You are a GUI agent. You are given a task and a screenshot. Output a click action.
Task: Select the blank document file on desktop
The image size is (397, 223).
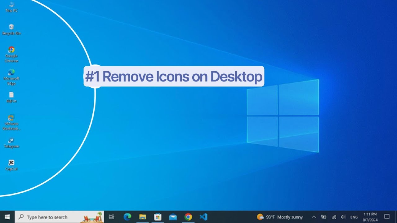11,98
